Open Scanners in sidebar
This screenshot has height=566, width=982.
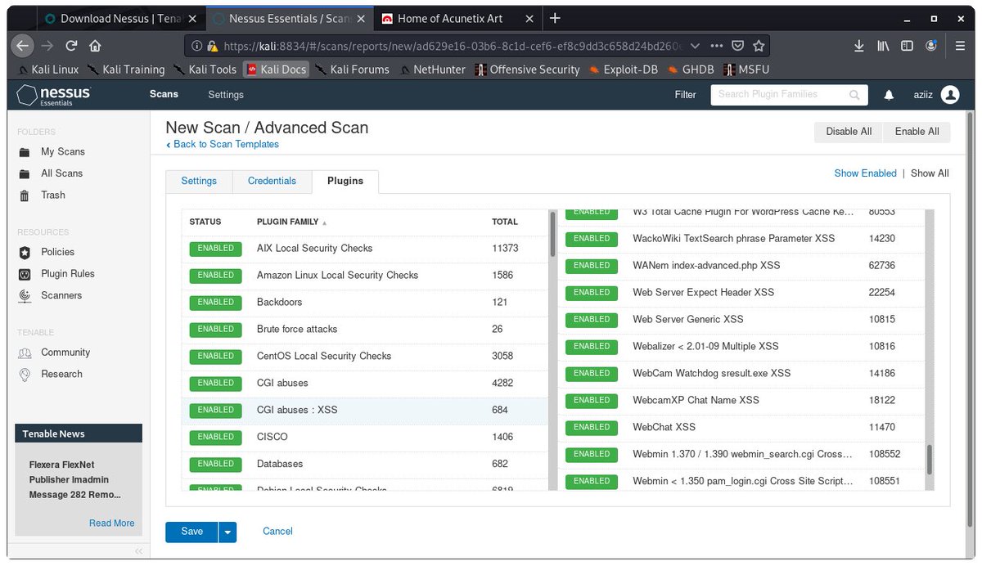pyautogui.click(x=61, y=295)
